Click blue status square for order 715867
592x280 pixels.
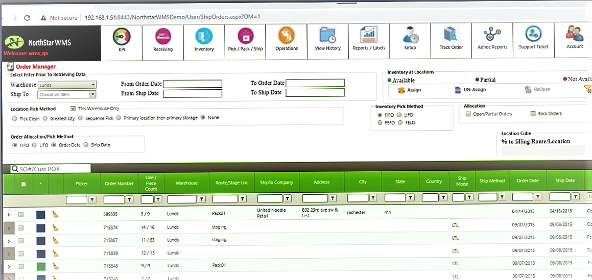point(41,241)
